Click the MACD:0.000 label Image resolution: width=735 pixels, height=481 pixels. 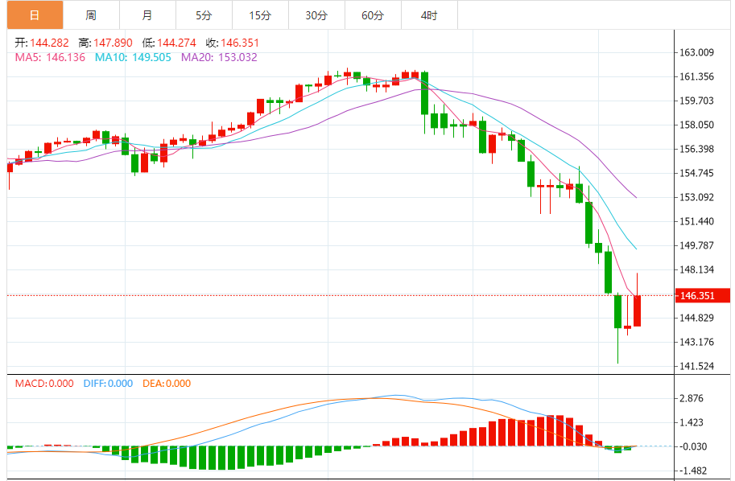tap(44, 384)
